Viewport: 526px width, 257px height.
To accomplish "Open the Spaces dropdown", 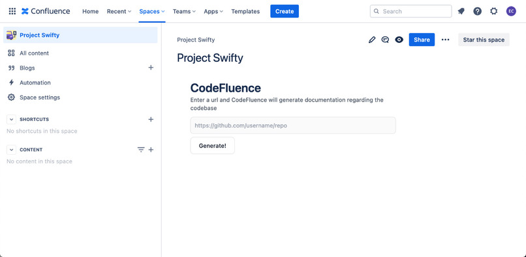I will (152, 11).
